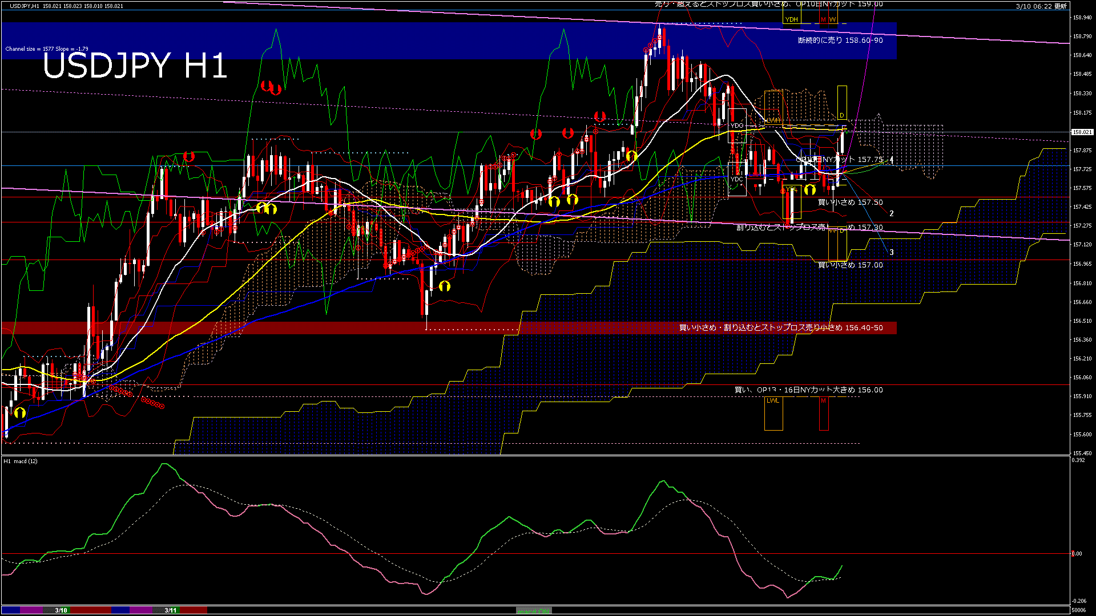Click the YDC label on chart
This screenshot has height=616, width=1096.
pyautogui.click(x=737, y=179)
